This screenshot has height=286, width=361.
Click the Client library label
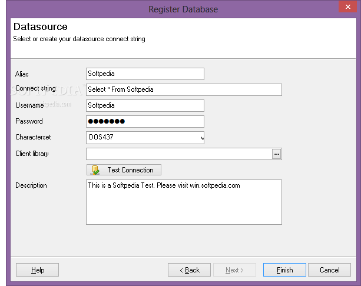[x=32, y=154]
